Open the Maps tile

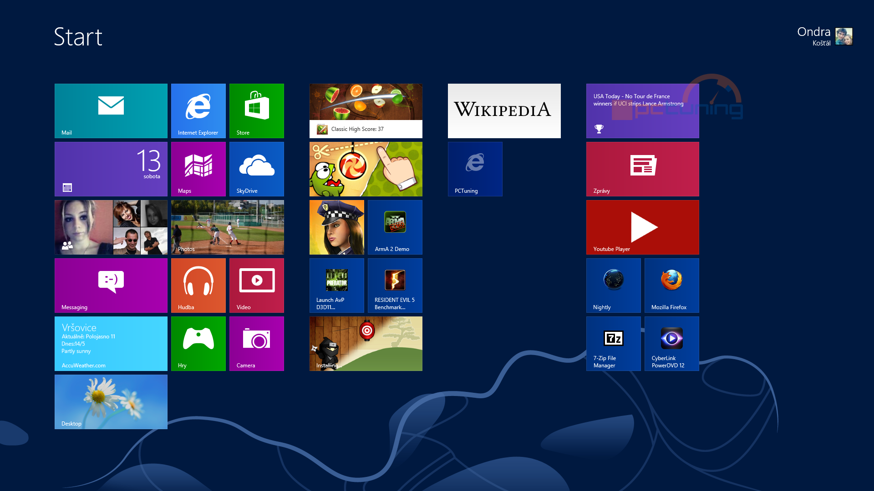click(x=198, y=169)
